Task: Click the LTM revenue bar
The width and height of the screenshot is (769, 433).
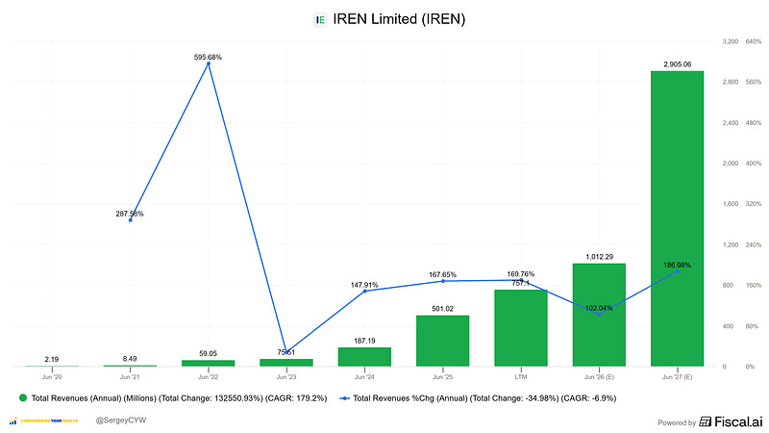Action: coord(521,328)
